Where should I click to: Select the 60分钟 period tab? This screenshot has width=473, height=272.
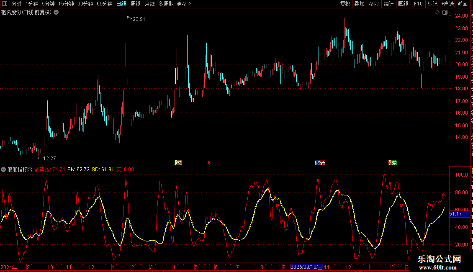pyautogui.click(x=104, y=4)
